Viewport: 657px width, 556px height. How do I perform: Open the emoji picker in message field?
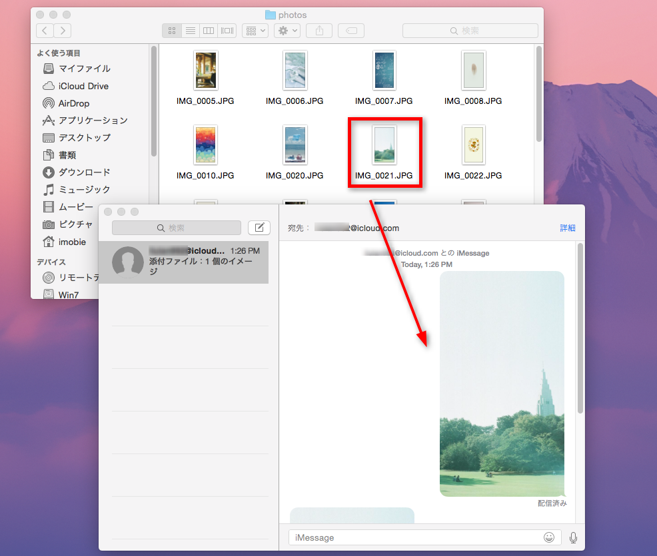click(549, 537)
